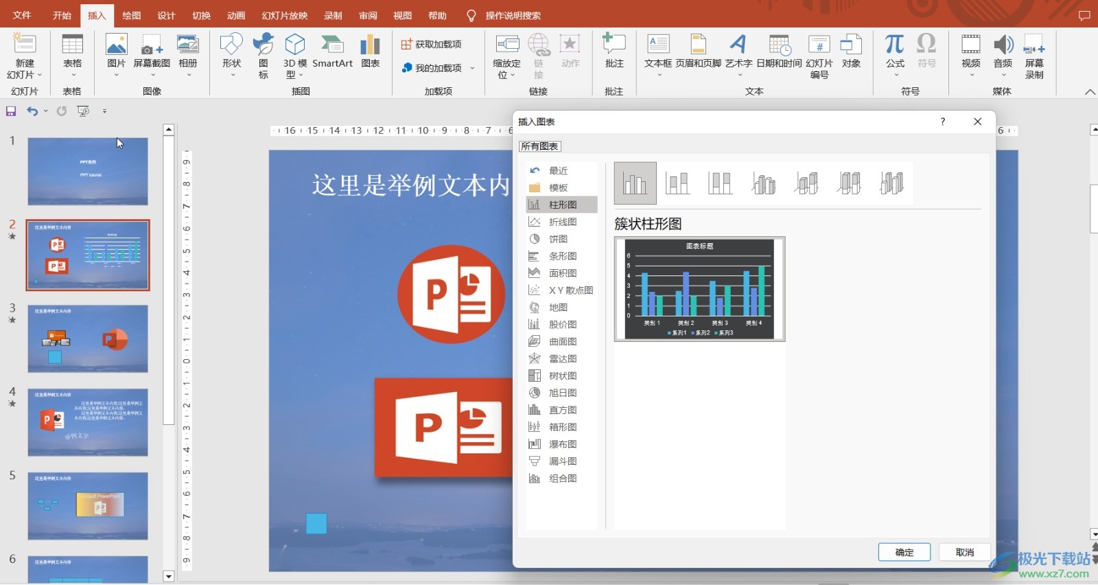Open the screenshot capture tool

tap(152, 55)
